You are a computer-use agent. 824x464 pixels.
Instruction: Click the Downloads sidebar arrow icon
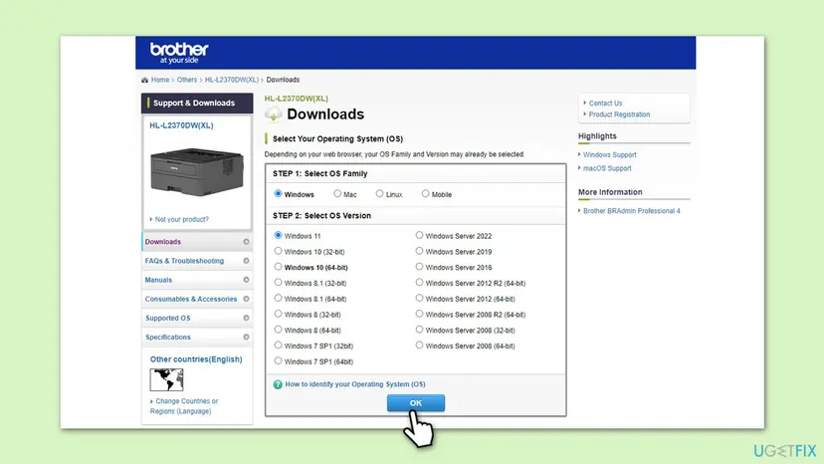246,242
